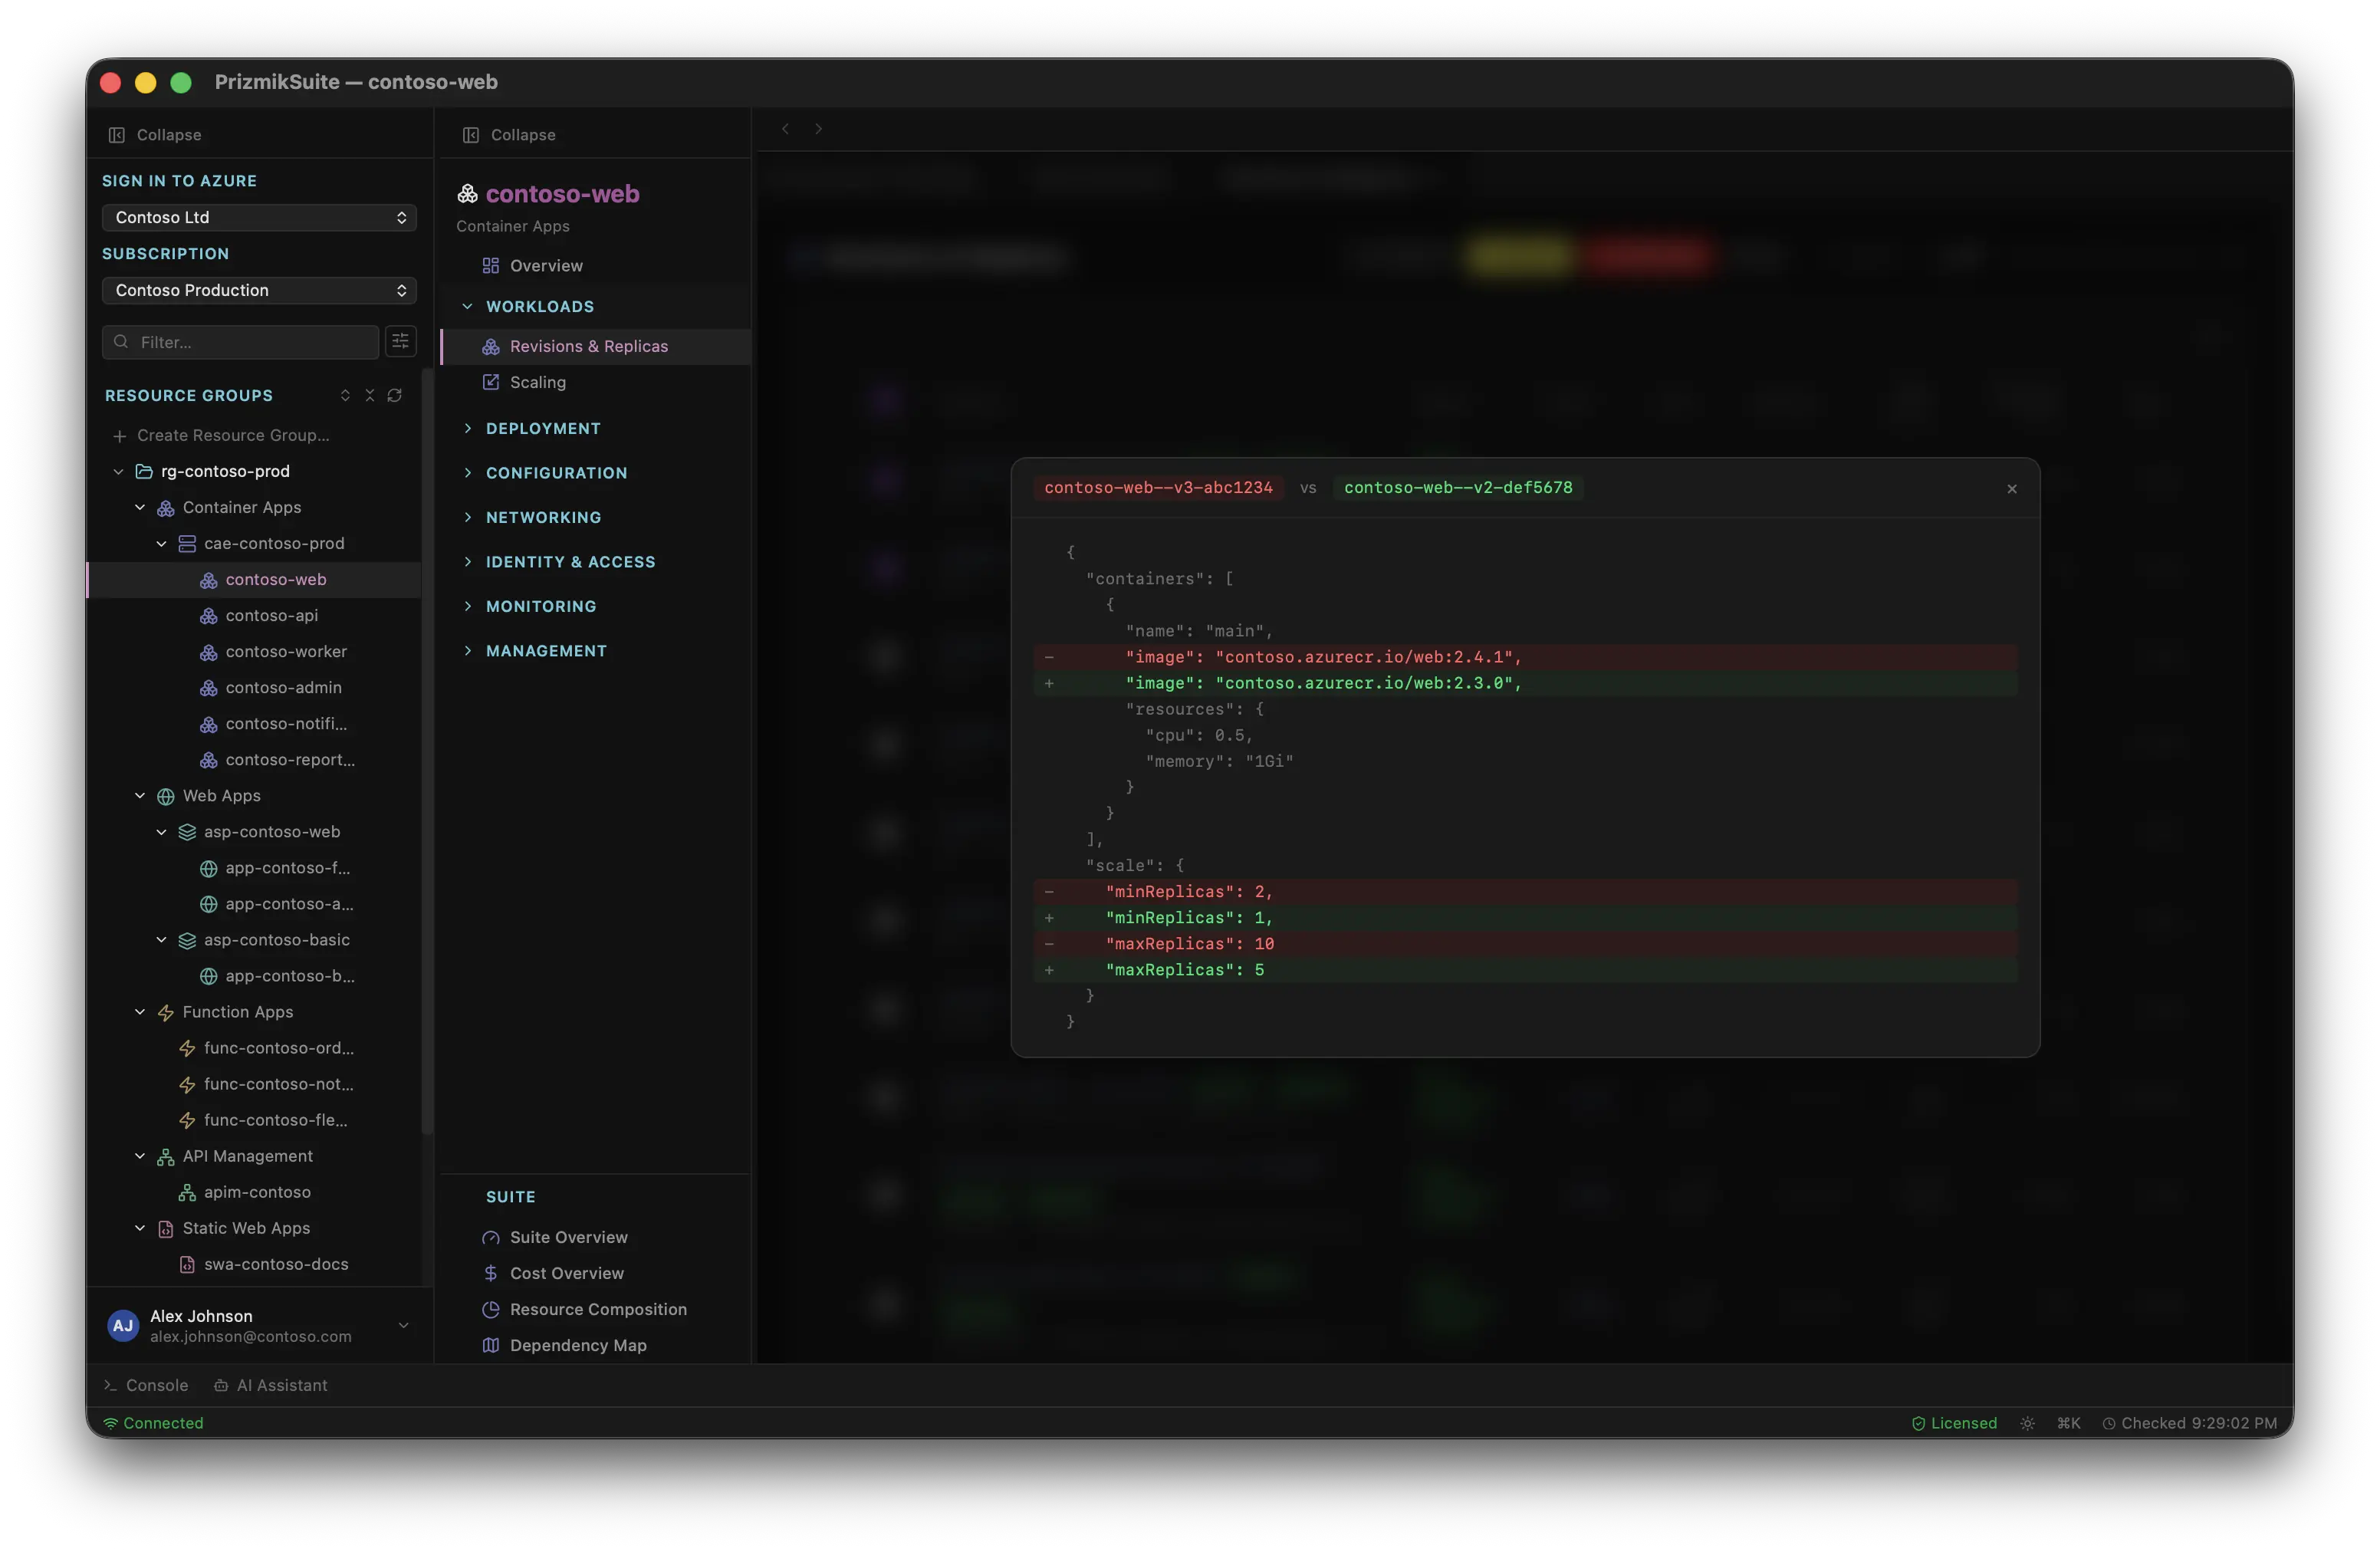
Task: Click the navigate forward arrow
Action: pyautogui.click(x=818, y=129)
